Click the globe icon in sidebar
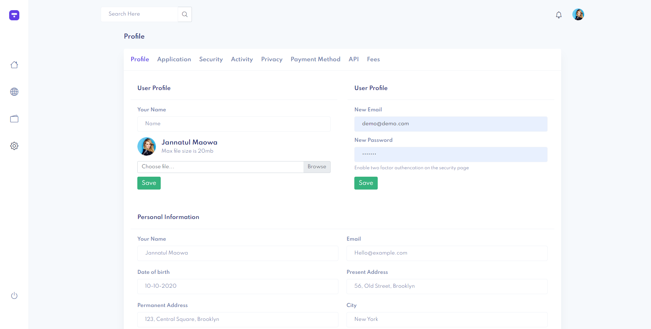This screenshot has height=329, width=651. coord(14,92)
